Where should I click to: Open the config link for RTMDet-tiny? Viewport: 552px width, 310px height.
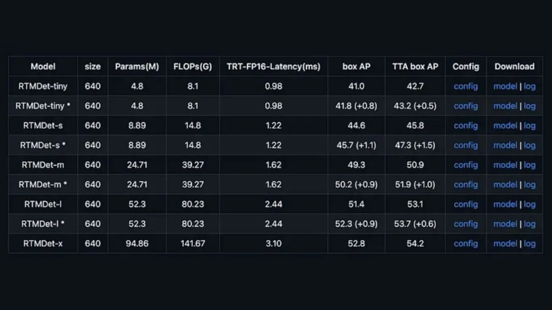click(x=466, y=86)
